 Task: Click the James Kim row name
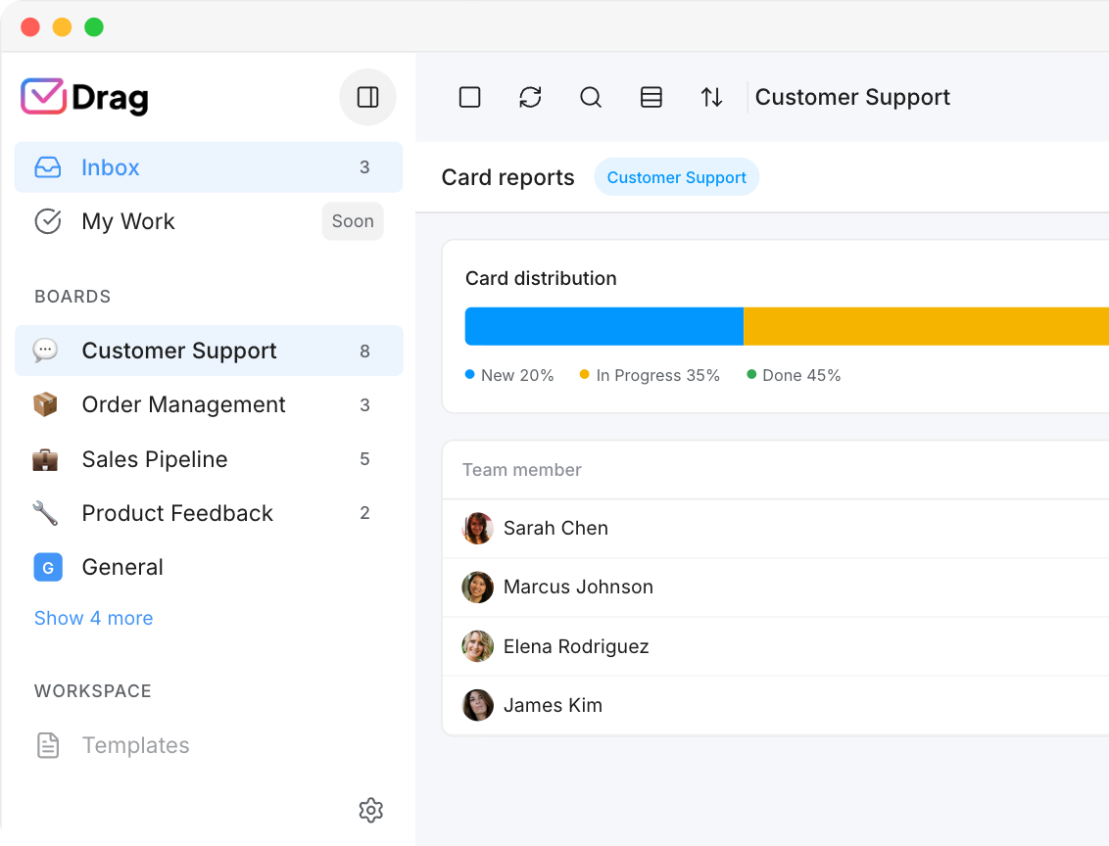click(554, 705)
